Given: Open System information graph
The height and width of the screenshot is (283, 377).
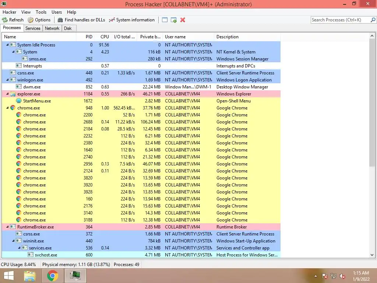Looking at the screenshot, I should [132, 20].
